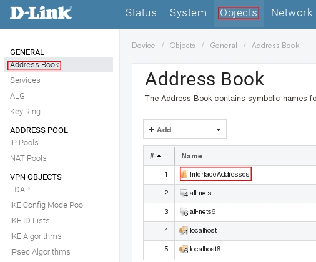316x262 pixels.
Task: Open the System menu
Action: [188, 12]
